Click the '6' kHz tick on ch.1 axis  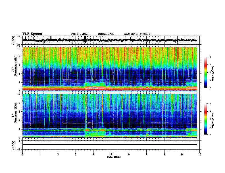tap(20, 65)
